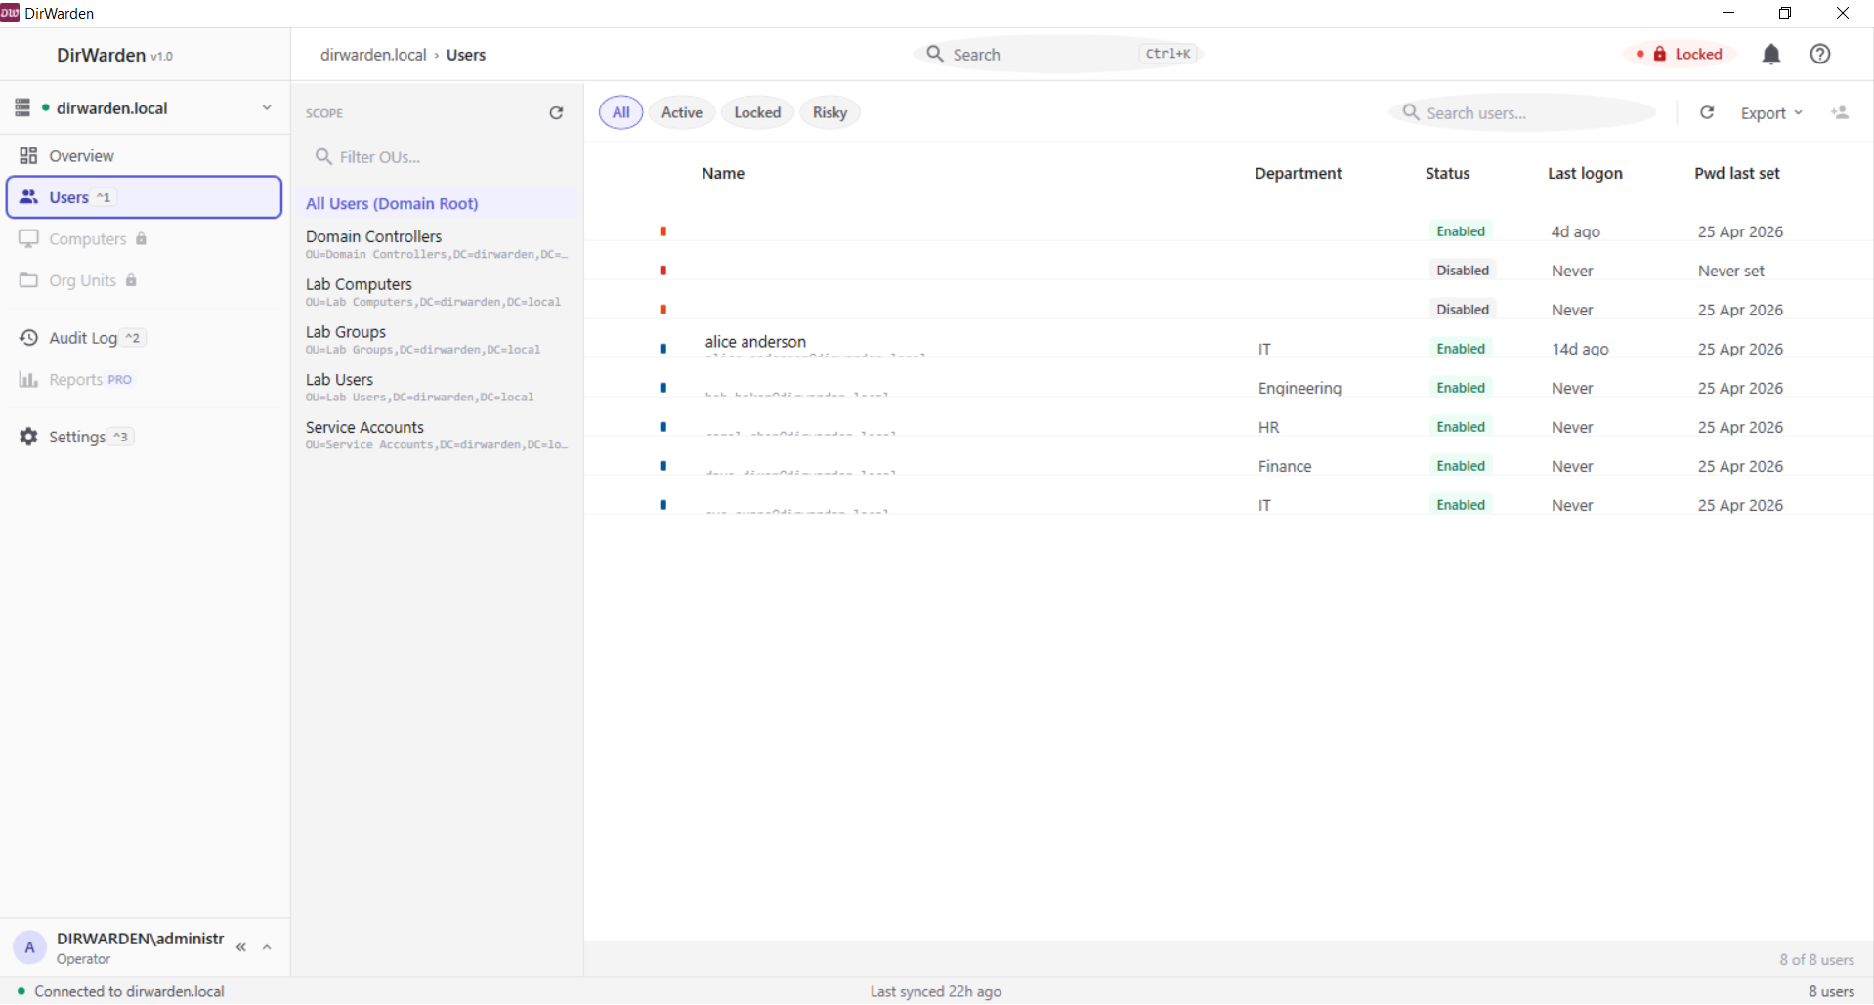Click the Reports bar chart icon
This screenshot has height=1005, width=1874.
(28, 380)
